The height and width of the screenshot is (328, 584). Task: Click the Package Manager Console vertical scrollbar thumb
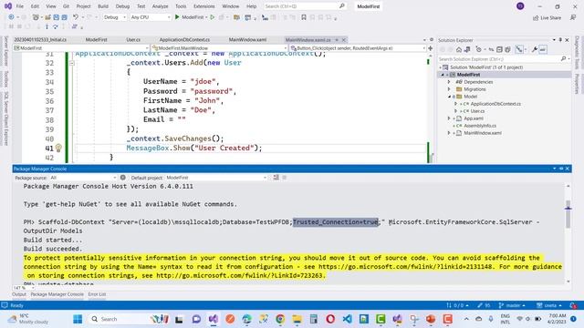click(x=568, y=214)
